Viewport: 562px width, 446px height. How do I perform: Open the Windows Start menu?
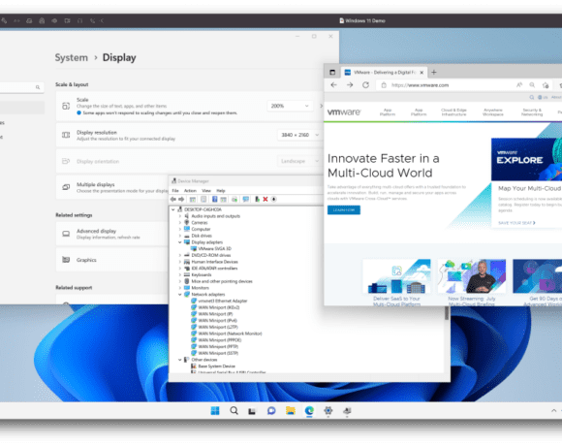pos(215,411)
